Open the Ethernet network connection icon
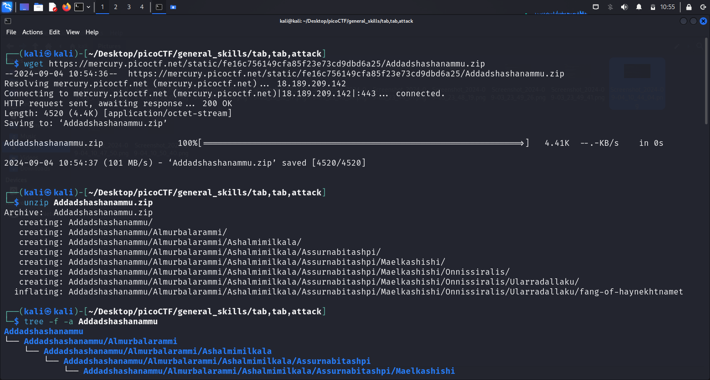The width and height of the screenshot is (710, 380). pos(596,7)
